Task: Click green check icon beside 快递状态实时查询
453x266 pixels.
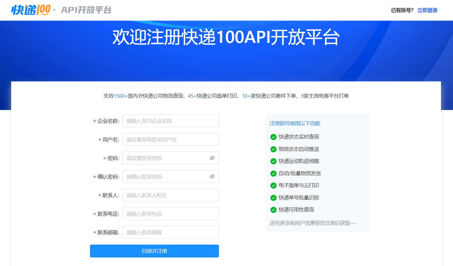Action: point(273,137)
